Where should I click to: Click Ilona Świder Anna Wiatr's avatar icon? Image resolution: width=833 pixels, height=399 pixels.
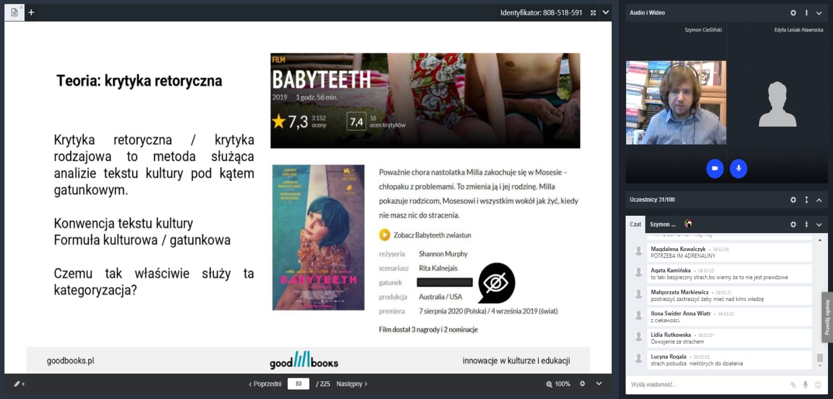(639, 315)
